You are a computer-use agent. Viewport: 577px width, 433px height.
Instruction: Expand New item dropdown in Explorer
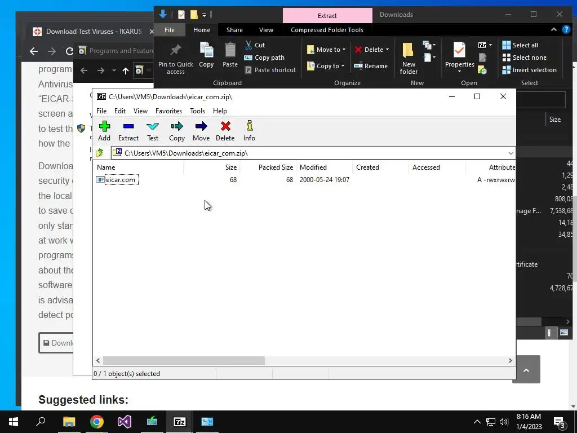(x=429, y=45)
